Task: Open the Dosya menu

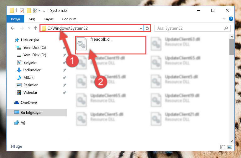Action: [x=15, y=19]
